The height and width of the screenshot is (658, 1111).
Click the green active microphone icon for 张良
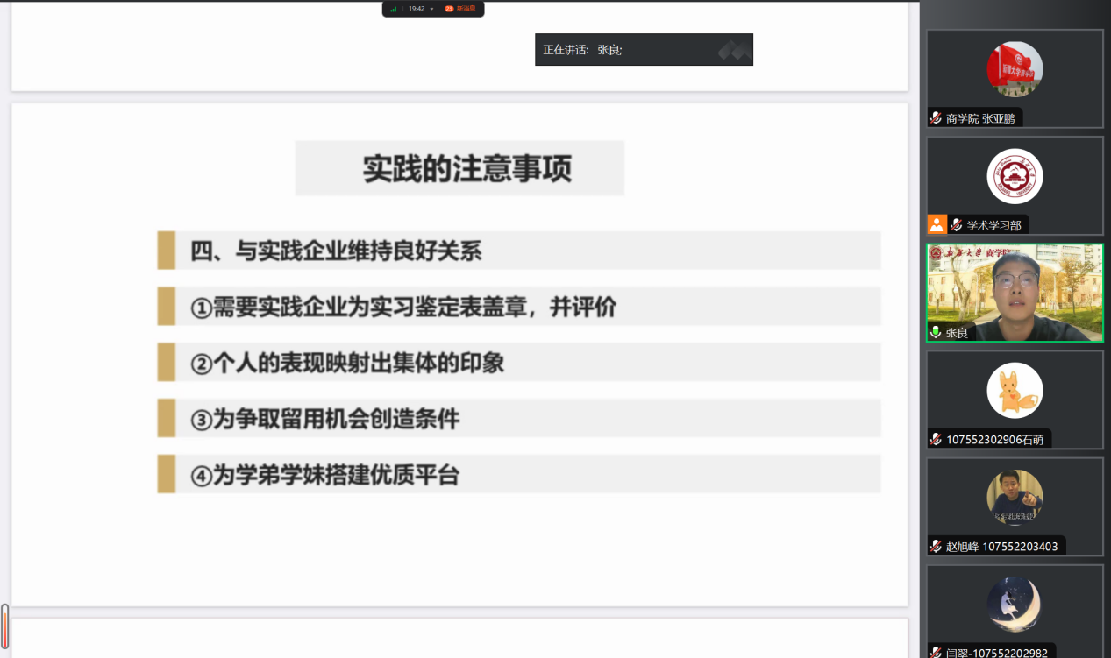937,332
